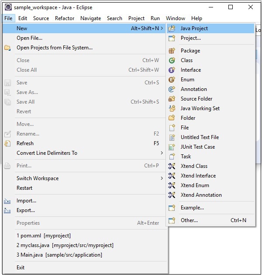Click the Xtend Class icon
This screenshot has width=262, height=275.
tap(172, 166)
